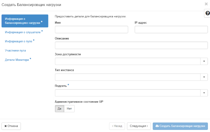
Task: Select 'Нет' for administrative state UP
Action: point(69,109)
